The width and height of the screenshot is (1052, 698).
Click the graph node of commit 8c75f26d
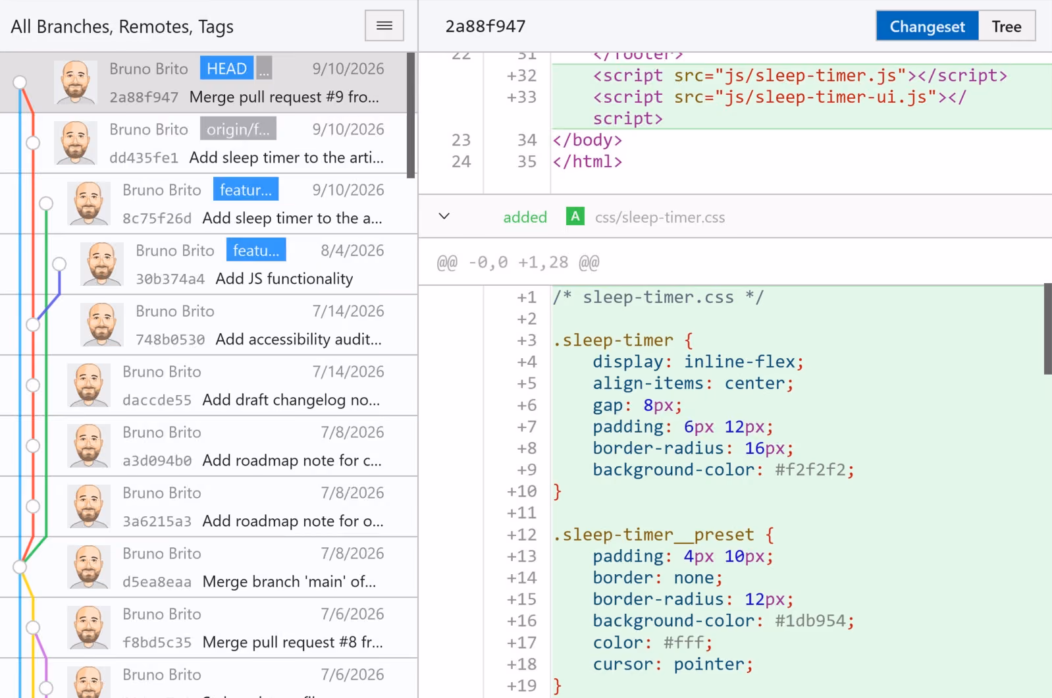point(46,203)
